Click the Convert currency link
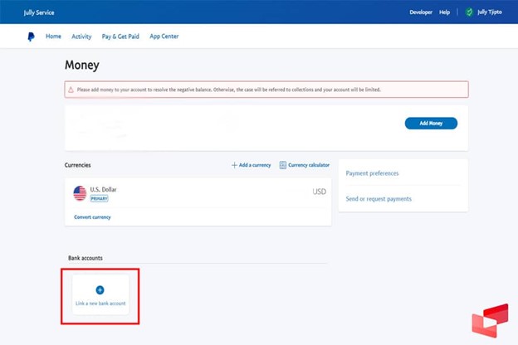The image size is (518, 345). tap(92, 217)
